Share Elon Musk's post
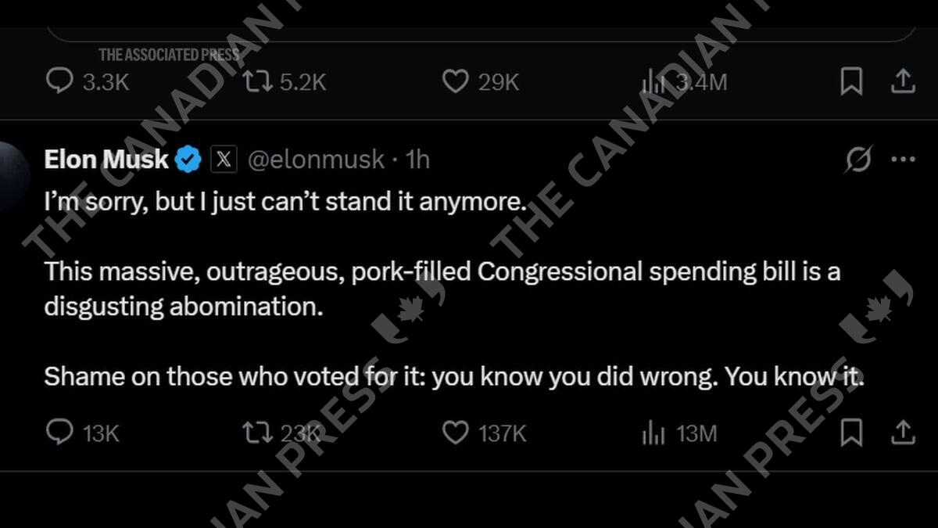This screenshot has width=938, height=528. click(903, 433)
